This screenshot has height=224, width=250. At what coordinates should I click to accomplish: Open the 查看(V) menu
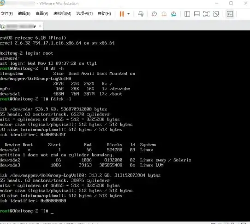[42, 14]
